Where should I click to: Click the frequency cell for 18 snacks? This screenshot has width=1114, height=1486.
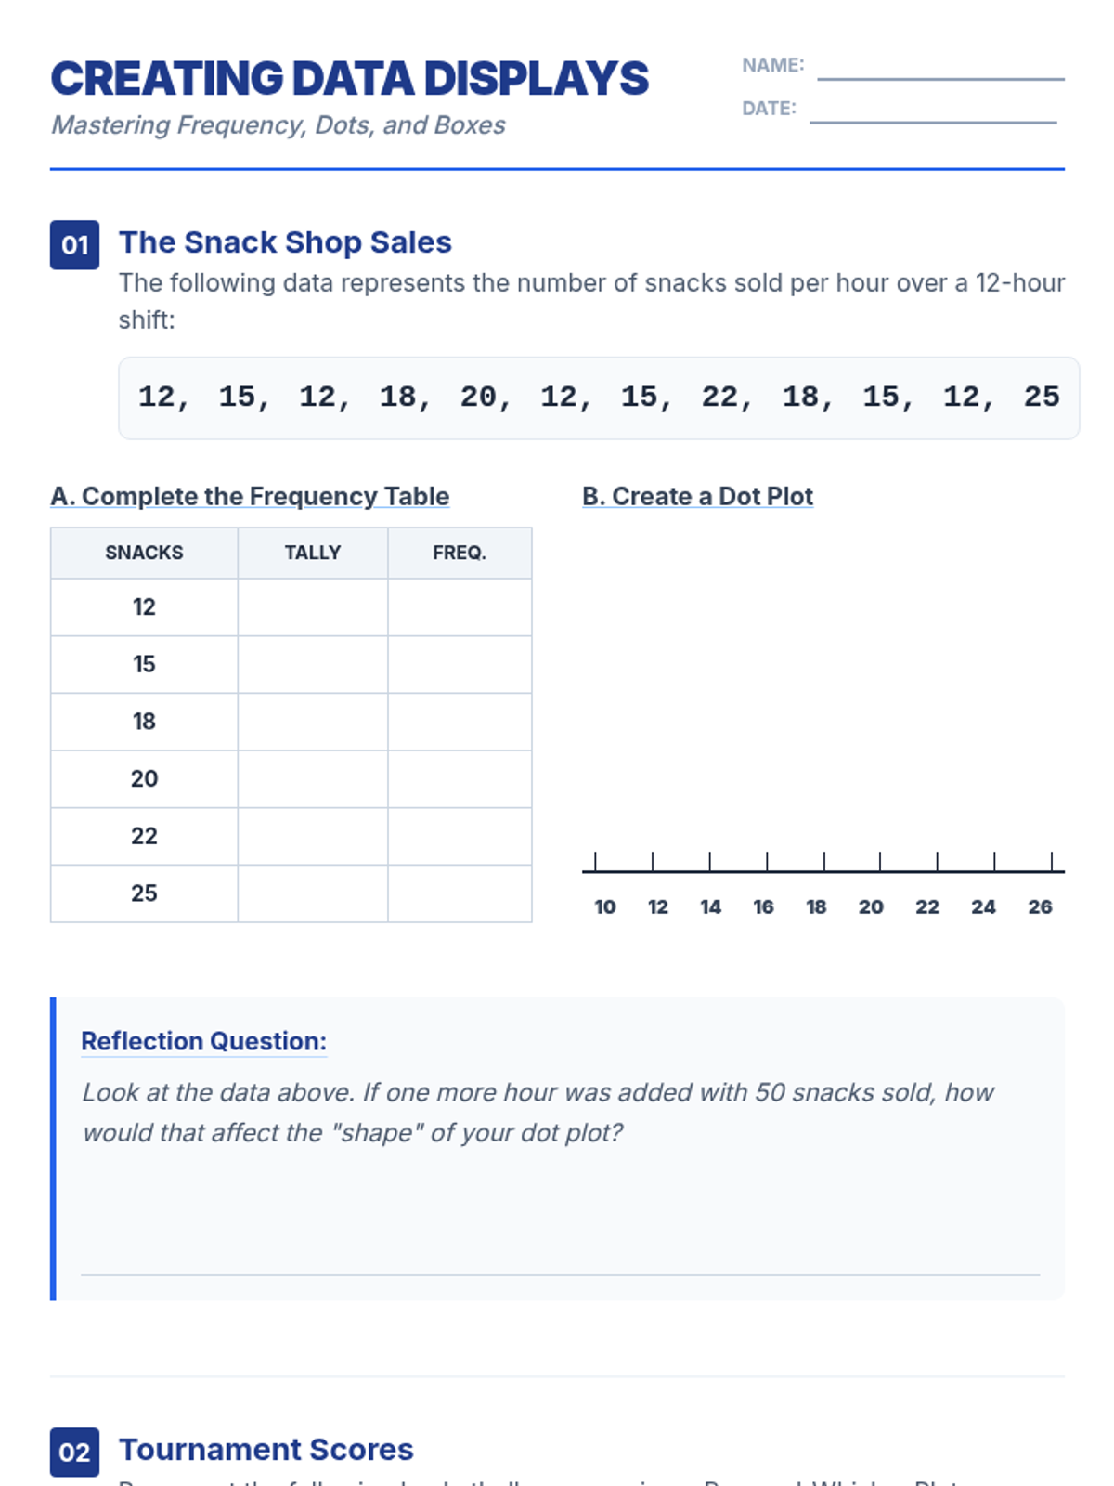tap(460, 722)
